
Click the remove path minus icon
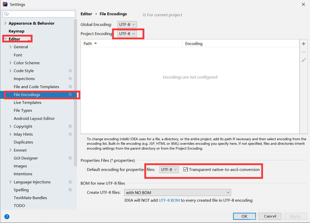tap(304, 52)
